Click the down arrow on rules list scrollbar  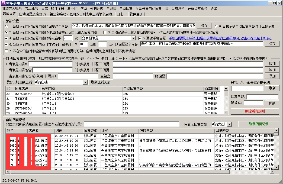tap(226, 112)
